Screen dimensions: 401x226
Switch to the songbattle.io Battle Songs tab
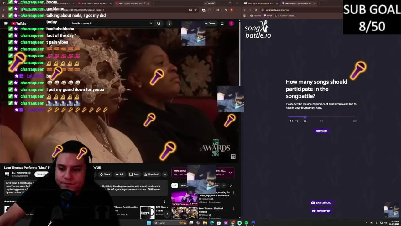click(x=298, y=3)
